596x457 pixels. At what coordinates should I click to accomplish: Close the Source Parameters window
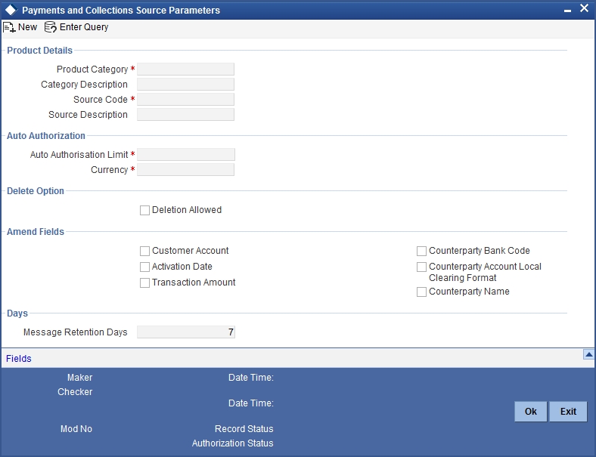tap(584, 8)
